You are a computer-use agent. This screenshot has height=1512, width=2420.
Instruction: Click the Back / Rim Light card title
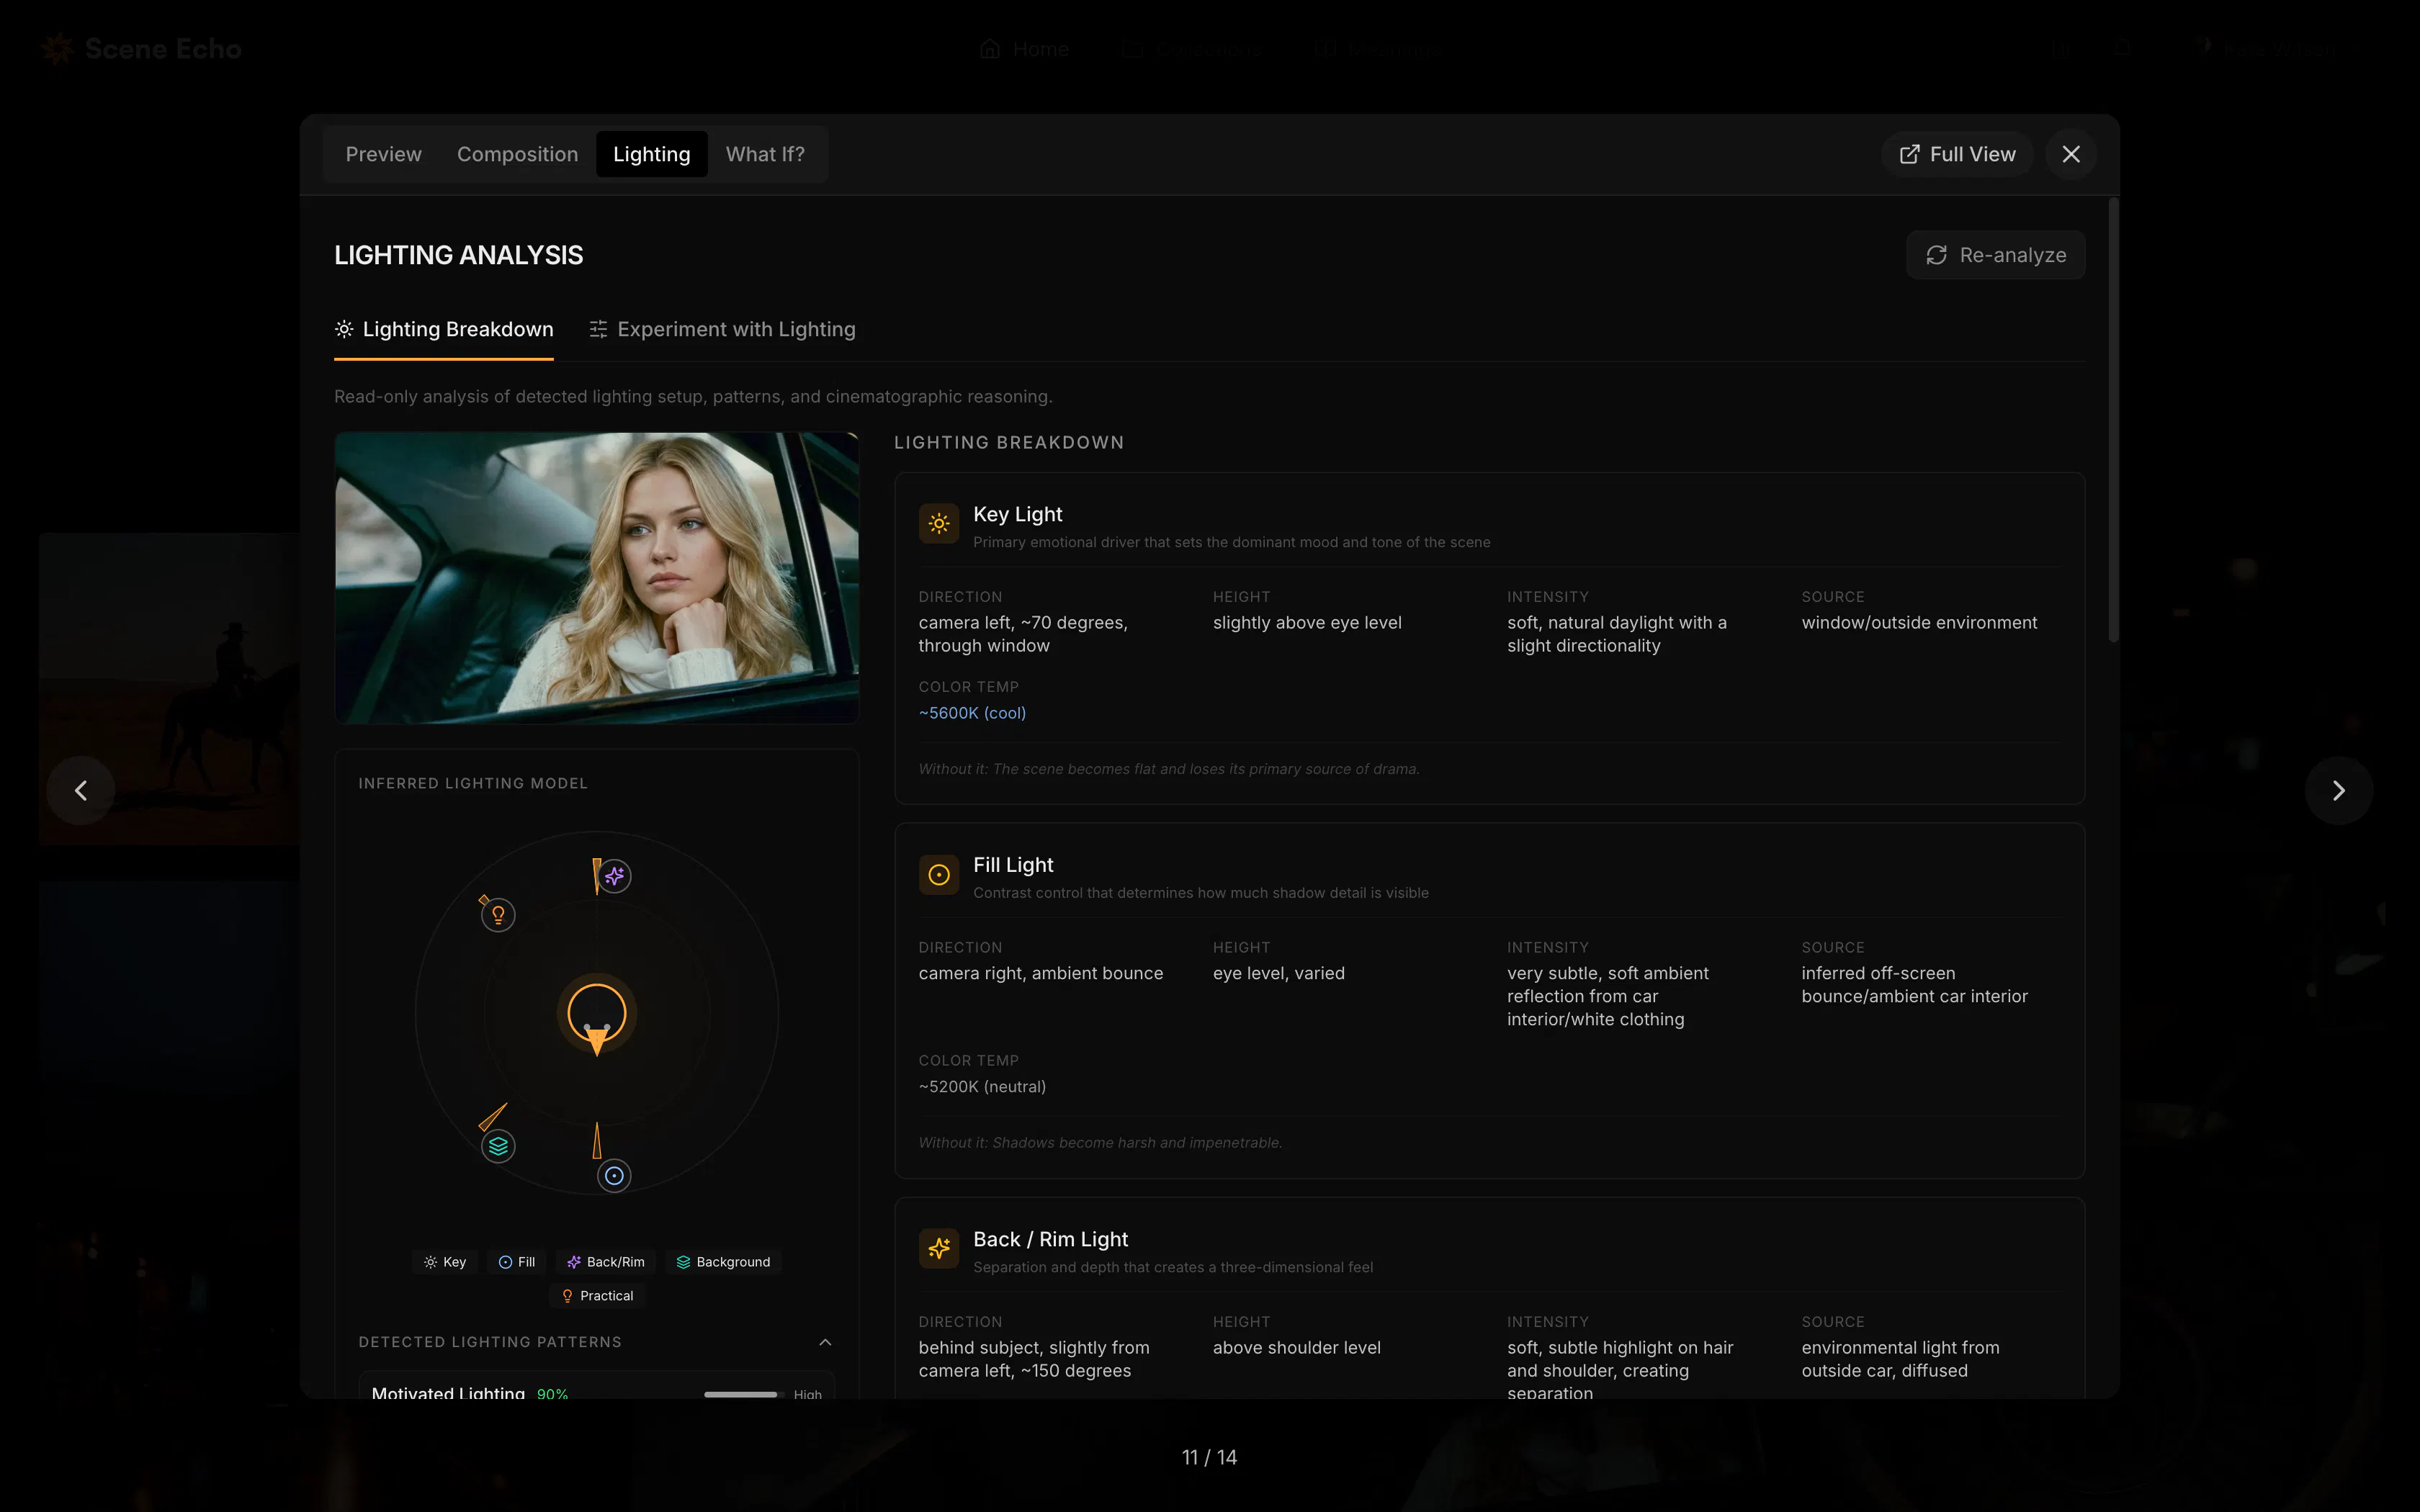pyautogui.click(x=1050, y=1239)
